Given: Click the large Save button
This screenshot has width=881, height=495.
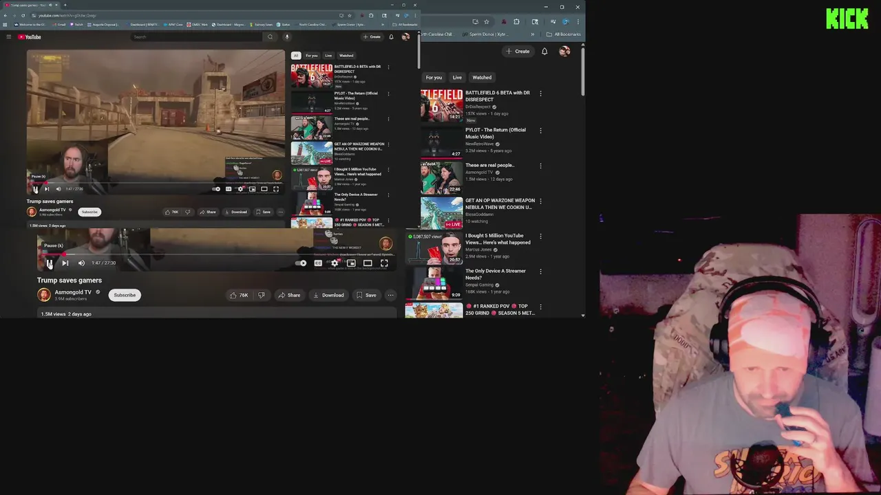Looking at the screenshot, I should click(366, 295).
